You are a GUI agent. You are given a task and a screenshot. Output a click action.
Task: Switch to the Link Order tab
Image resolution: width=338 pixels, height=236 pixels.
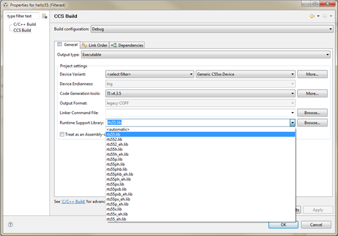click(x=95, y=45)
